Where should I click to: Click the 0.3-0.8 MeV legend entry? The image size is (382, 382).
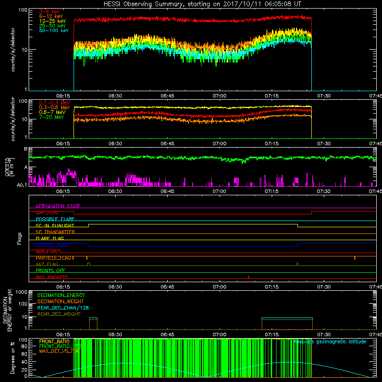[x=54, y=107]
